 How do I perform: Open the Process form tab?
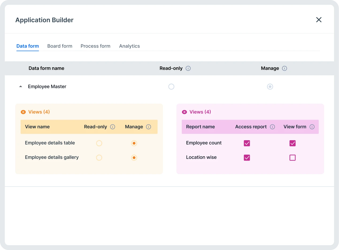pyautogui.click(x=95, y=46)
